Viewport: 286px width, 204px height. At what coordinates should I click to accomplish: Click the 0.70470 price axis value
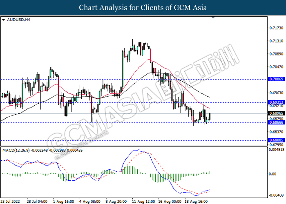276,67
